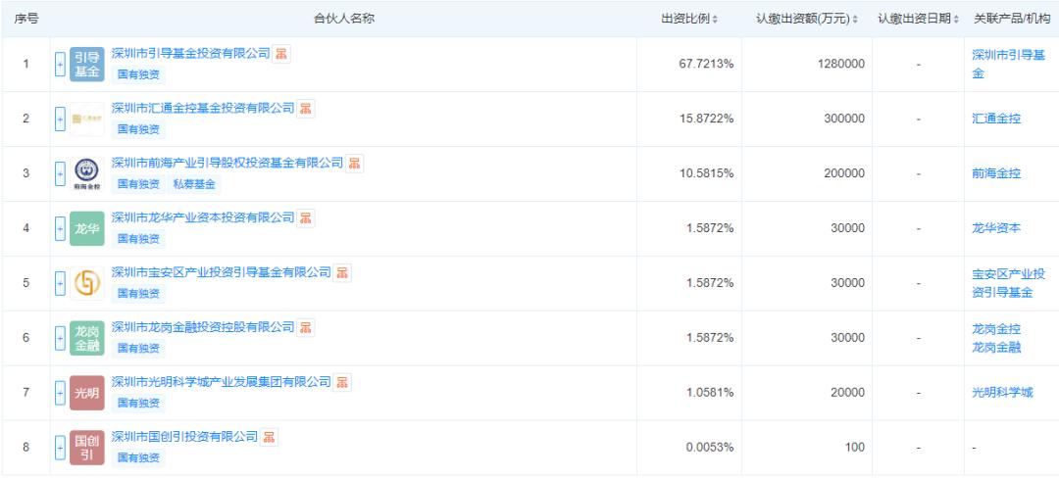This screenshot has height=479, width=1059.
Task: Sort by 出资比例 column header
Action: [689, 19]
